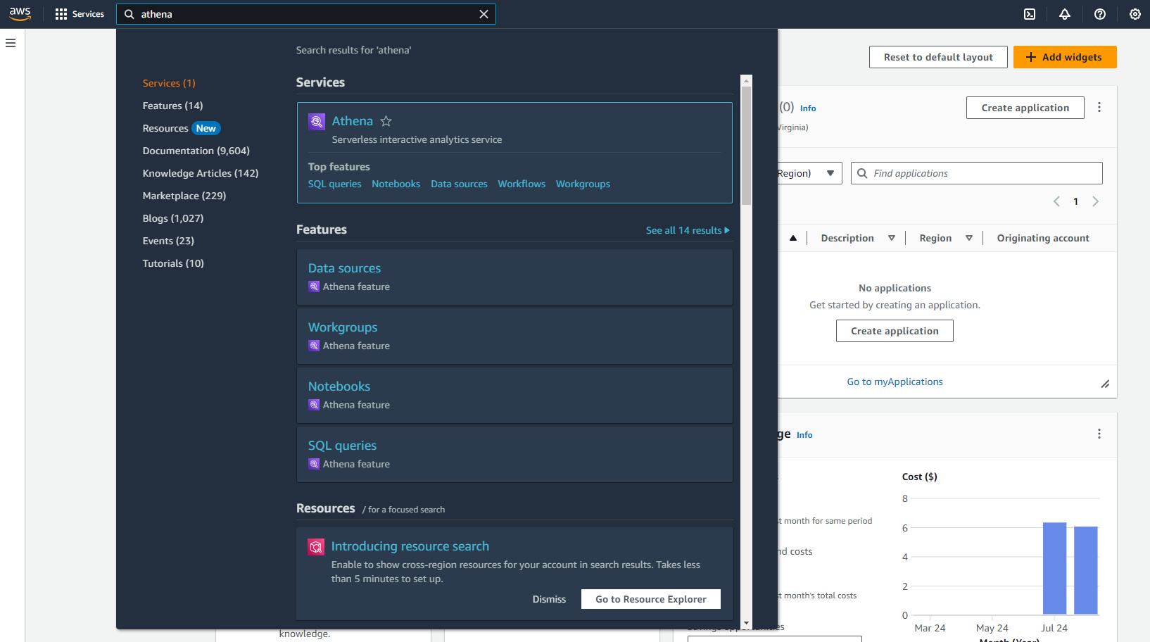Sort by the Region column

[x=946, y=238]
